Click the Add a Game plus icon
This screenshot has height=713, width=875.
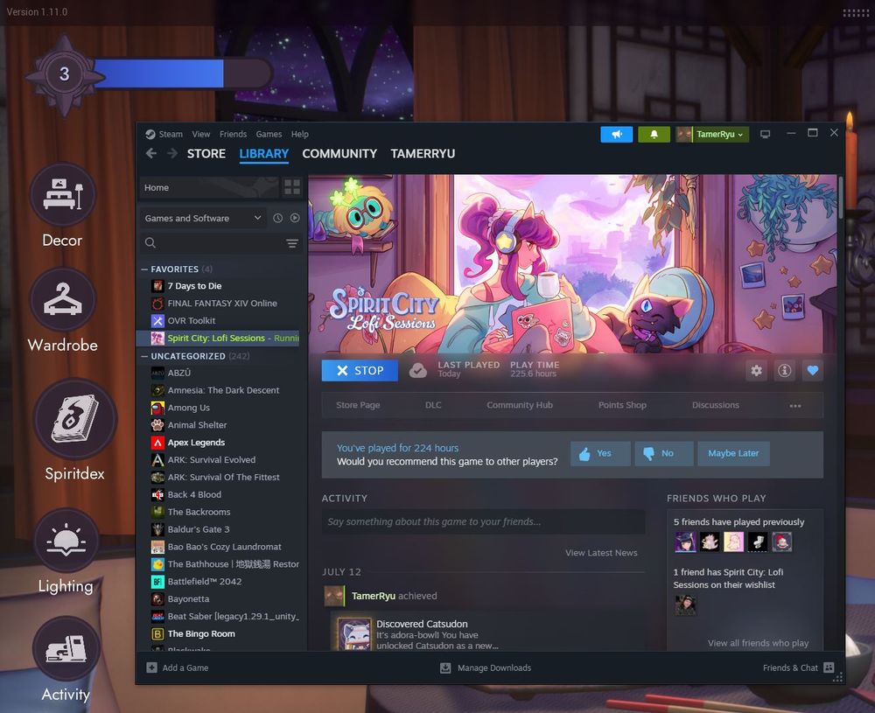point(151,668)
